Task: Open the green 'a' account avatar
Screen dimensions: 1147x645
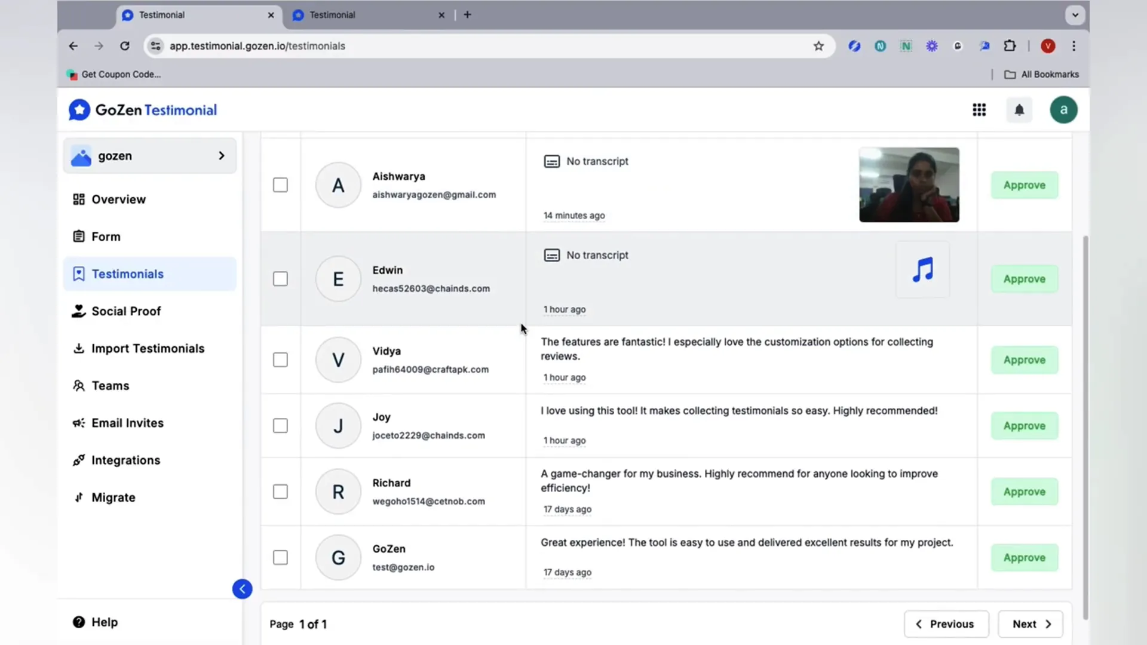Action: pos(1063,110)
